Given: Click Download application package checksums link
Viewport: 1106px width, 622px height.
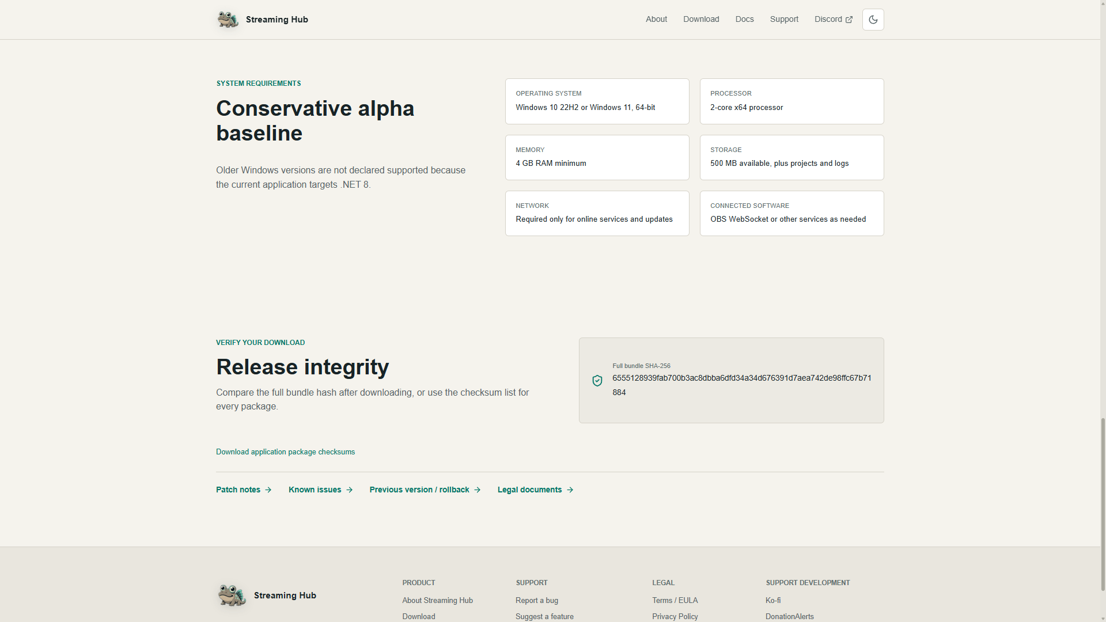Looking at the screenshot, I should [x=285, y=452].
